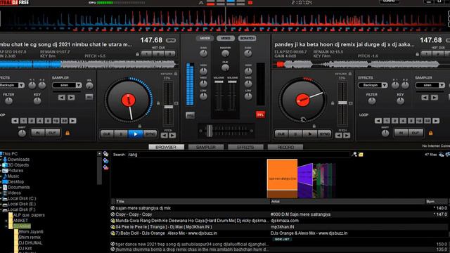Select track 'sajan mere satrangiya dj mix'
Viewport: 450px width, 253px height.
(278, 208)
